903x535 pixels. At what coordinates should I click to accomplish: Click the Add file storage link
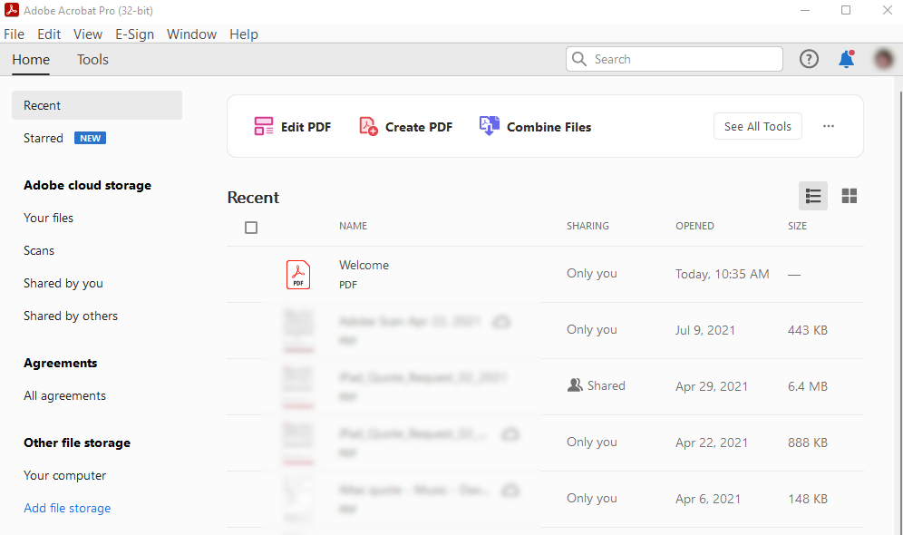(x=67, y=508)
